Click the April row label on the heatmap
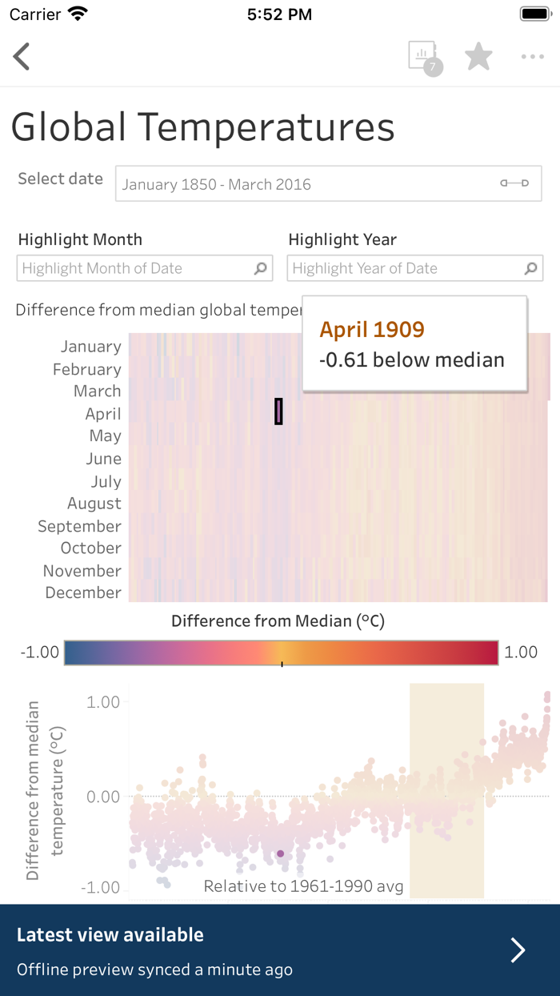The image size is (560, 996). coord(103,413)
